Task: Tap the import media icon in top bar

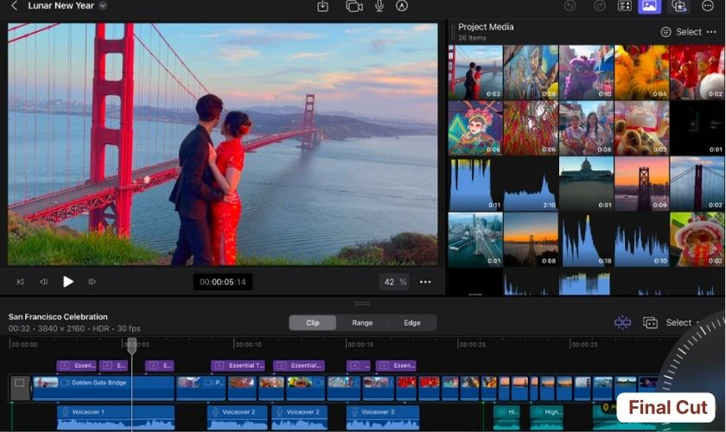Action: [x=322, y=6]
